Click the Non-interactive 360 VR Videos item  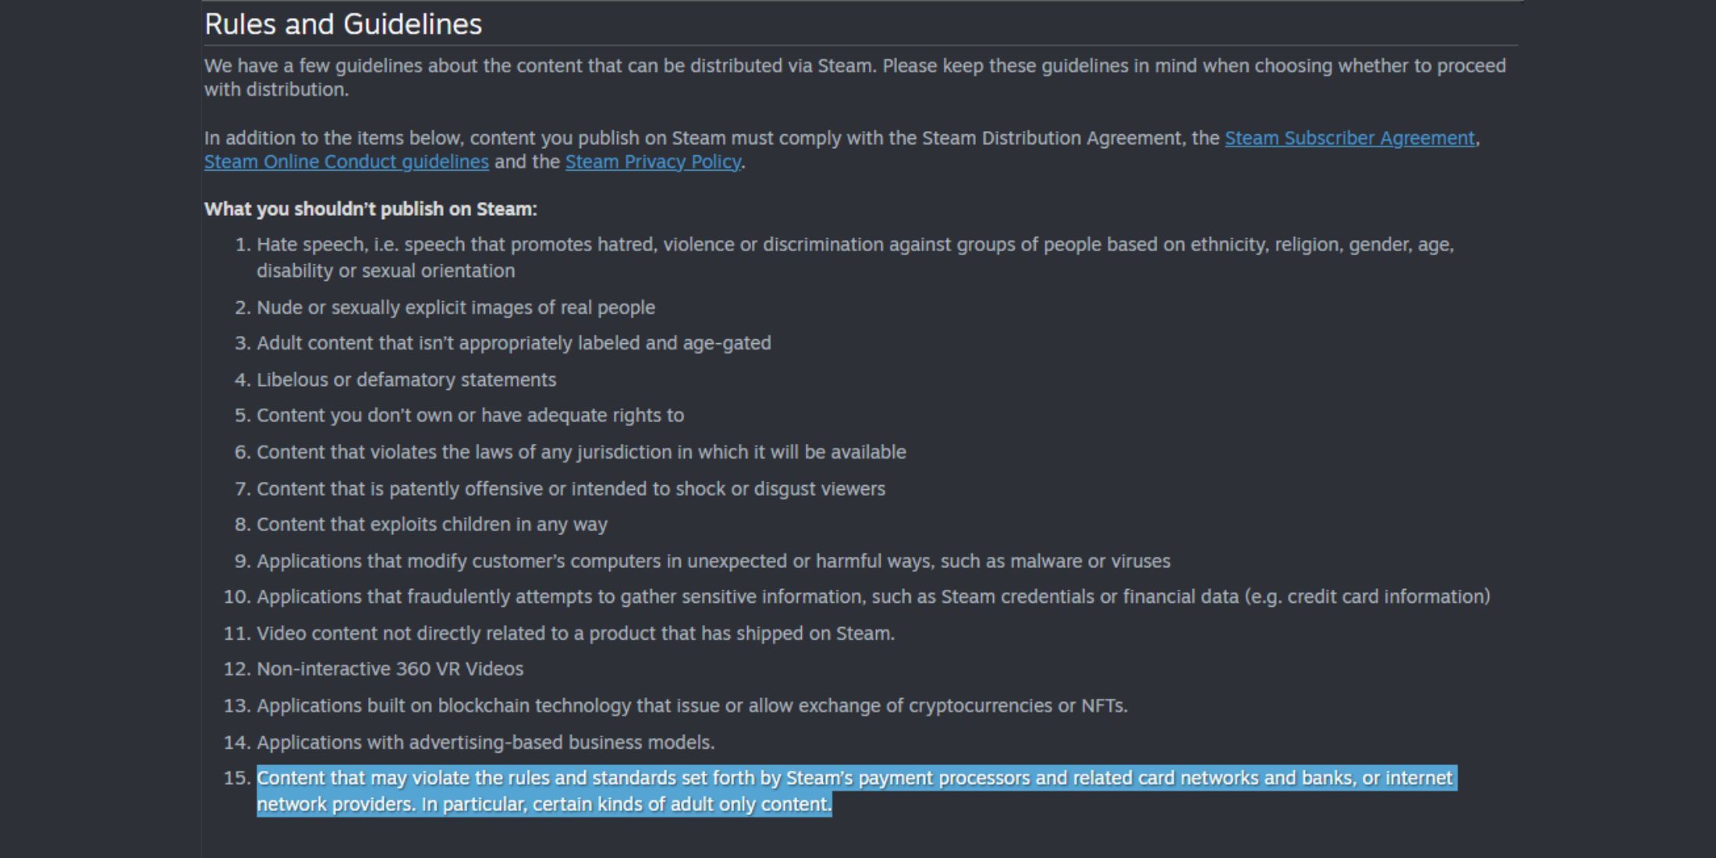pos(390,669)
